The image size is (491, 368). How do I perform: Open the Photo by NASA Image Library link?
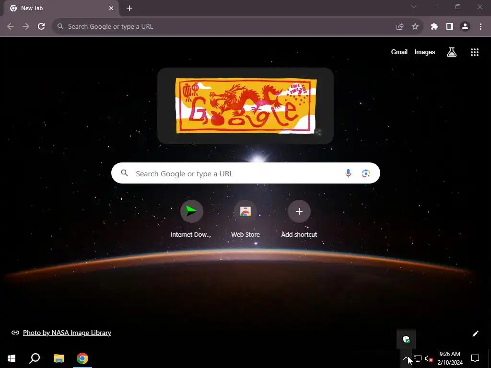click(x=67, y=333)
